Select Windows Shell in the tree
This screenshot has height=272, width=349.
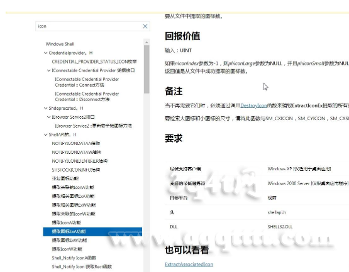60,44
